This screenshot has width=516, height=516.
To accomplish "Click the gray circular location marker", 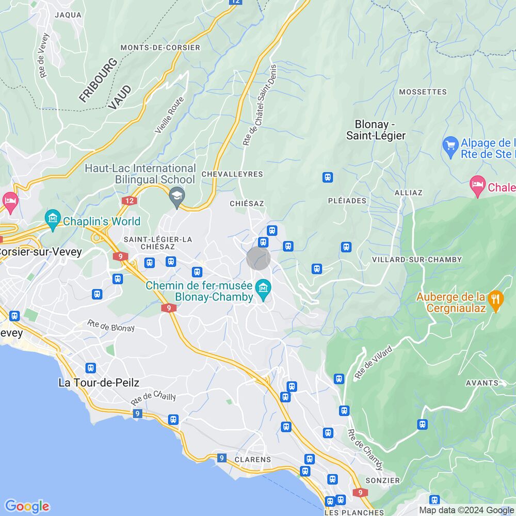I will click(259, 259).
